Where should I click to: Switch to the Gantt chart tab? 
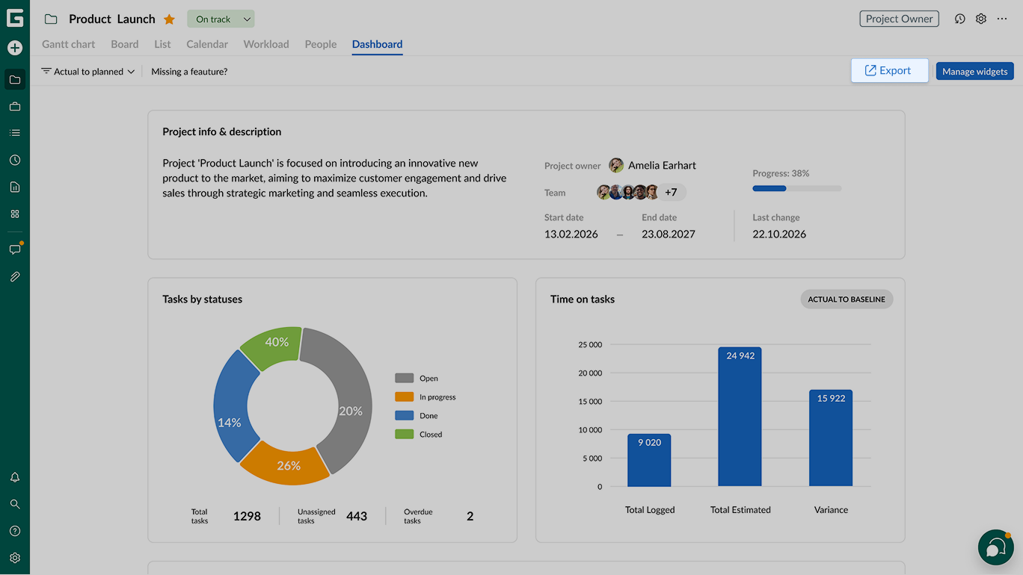point(69,44)
